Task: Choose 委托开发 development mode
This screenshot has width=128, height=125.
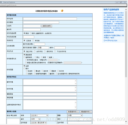Action: 45,51
